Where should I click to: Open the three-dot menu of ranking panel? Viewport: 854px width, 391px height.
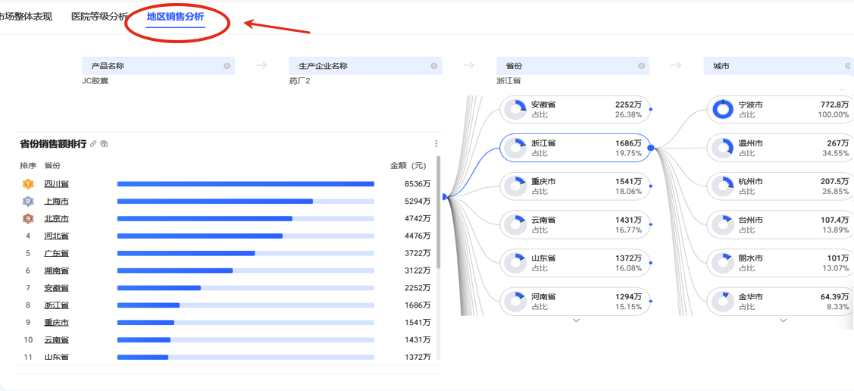[436, 143]
